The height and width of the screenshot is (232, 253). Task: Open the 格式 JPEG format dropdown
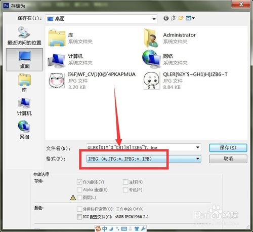[144, 159]
